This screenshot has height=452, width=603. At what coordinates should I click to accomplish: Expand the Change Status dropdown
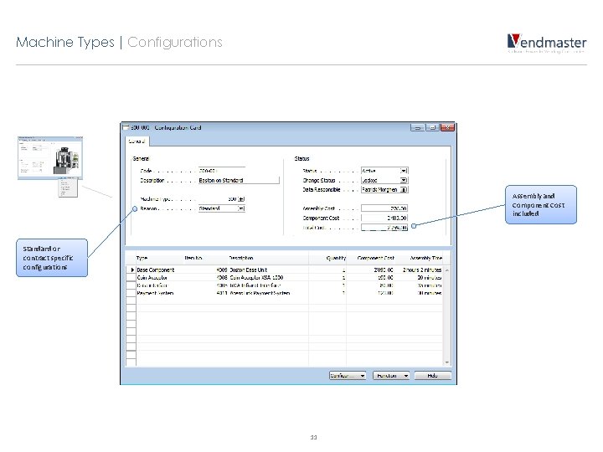pos(404,180)
